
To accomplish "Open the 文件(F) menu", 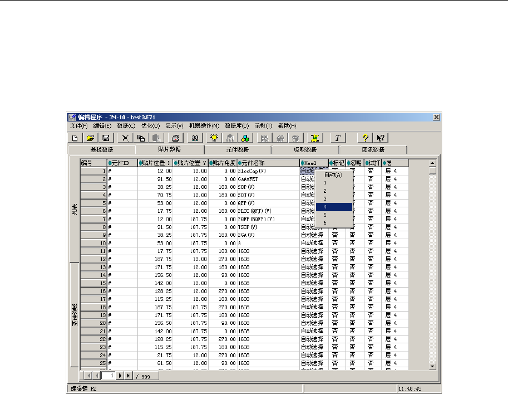I will click(x=78, y=125).
